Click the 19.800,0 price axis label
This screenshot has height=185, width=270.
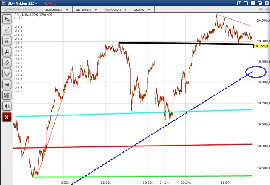pos(263,41)
